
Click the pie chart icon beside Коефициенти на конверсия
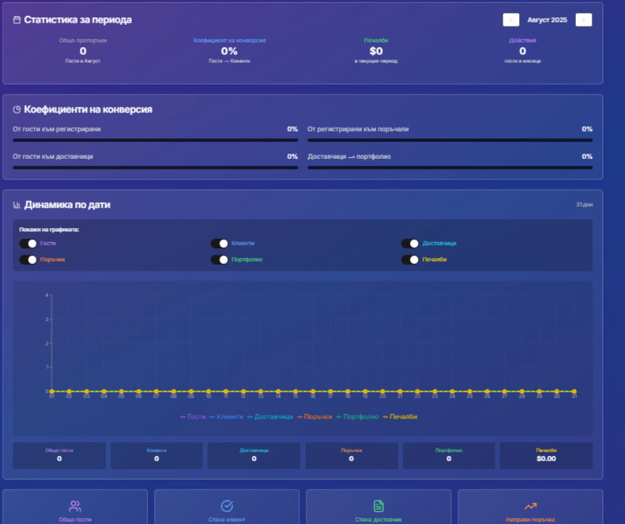pos(17,110)
